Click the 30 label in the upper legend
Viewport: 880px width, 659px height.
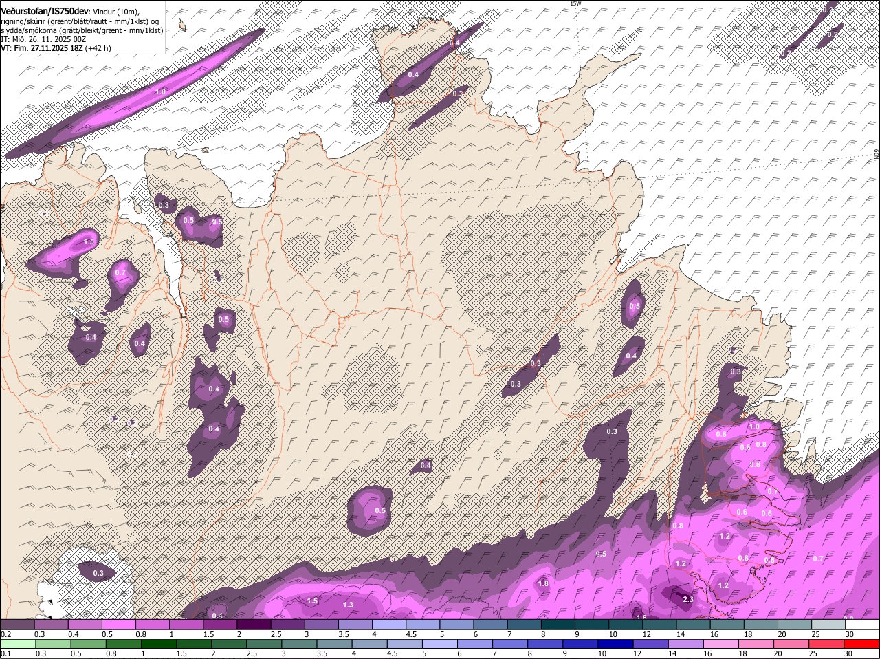click(x=850, y=634)
